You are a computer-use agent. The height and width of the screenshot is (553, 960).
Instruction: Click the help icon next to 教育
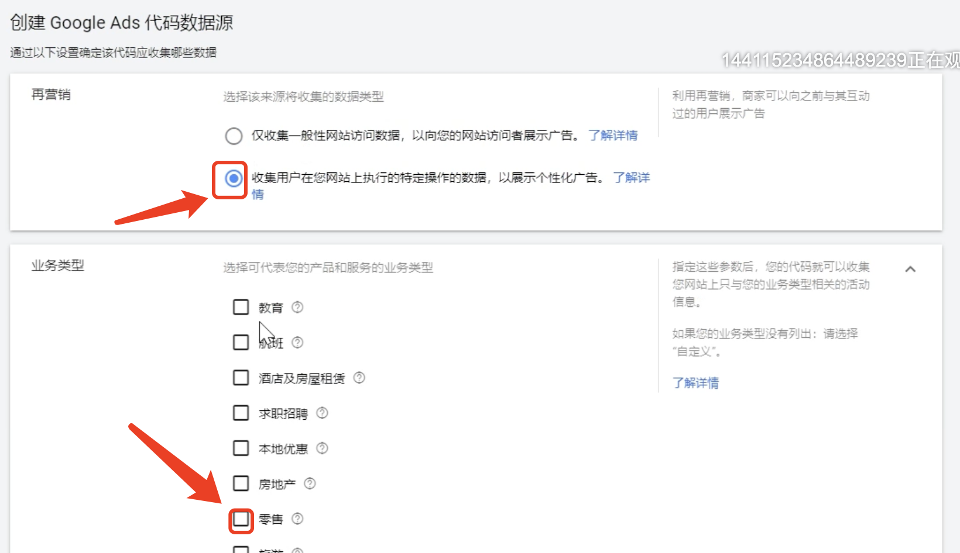[x=297, y=307]
